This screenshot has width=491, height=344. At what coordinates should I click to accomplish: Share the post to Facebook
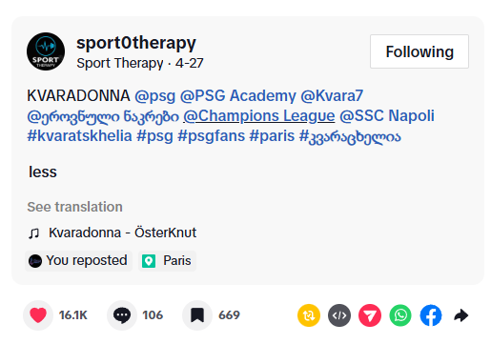click(431, 315)
